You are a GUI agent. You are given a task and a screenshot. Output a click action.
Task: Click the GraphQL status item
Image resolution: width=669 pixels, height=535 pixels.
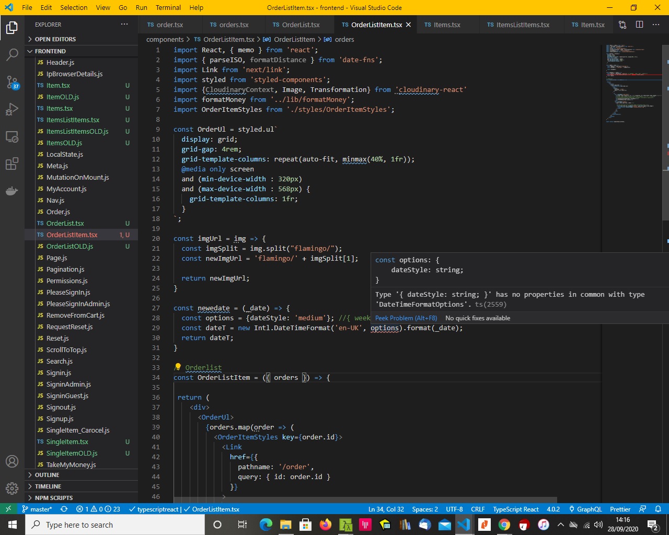point(585,509)
